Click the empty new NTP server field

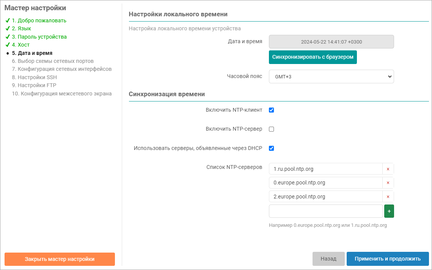325,211
